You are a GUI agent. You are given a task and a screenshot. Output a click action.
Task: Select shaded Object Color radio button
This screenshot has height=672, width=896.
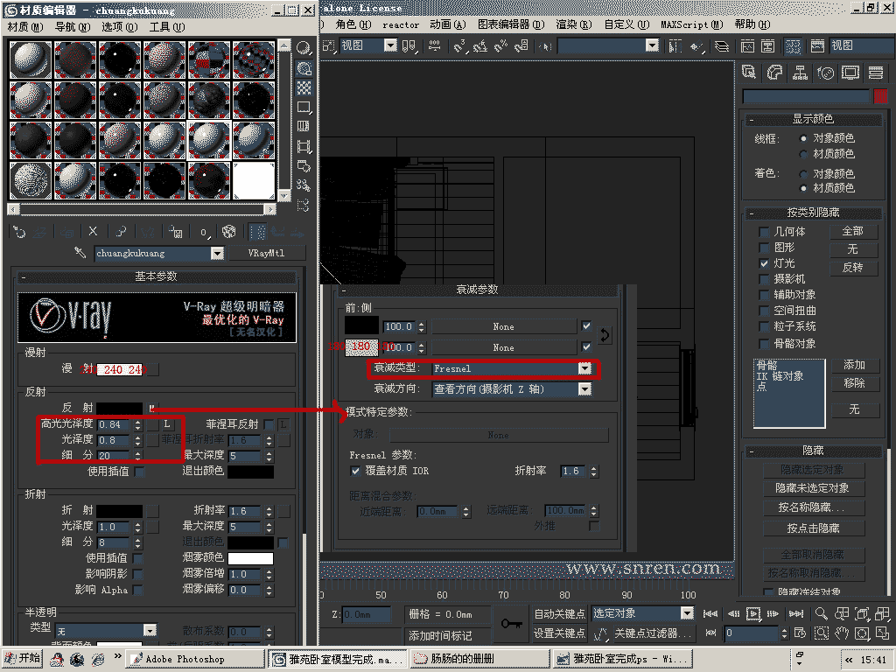pyautogui.click(x=803, y=174)
